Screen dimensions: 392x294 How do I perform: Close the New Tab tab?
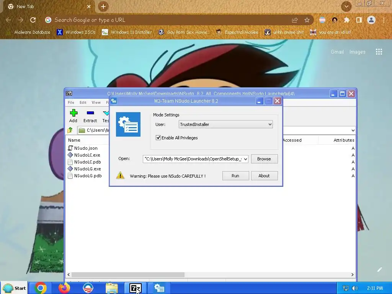89,7
